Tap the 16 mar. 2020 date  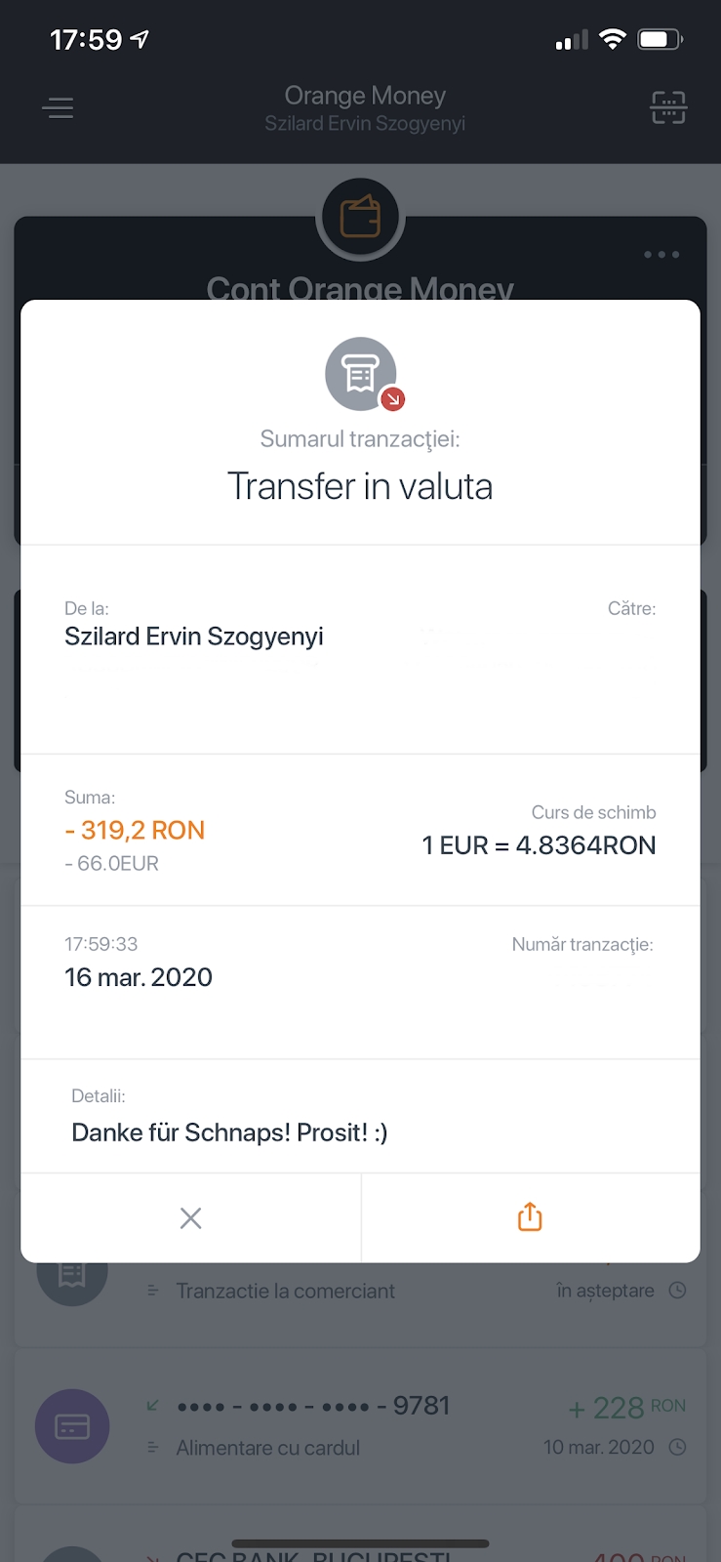point(139,977)
